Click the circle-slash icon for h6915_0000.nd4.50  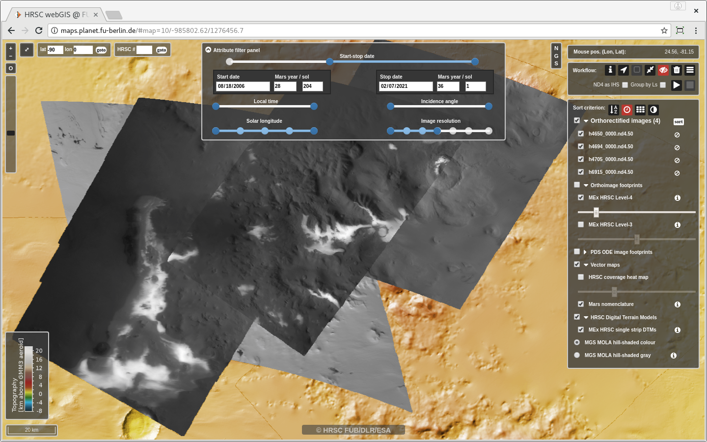[677, 173]
